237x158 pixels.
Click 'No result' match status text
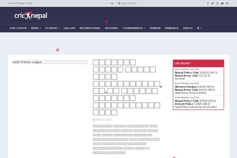pyautogui.click(x=180, y=79)
